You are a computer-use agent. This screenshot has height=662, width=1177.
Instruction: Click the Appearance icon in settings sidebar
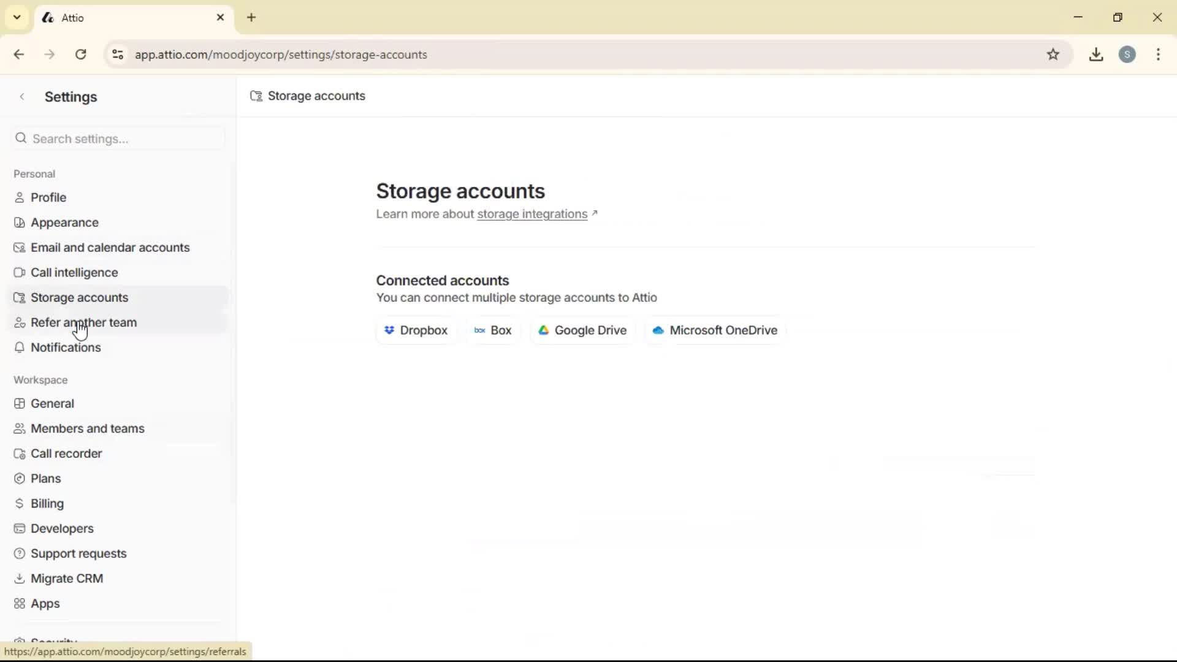pos(20,222)
